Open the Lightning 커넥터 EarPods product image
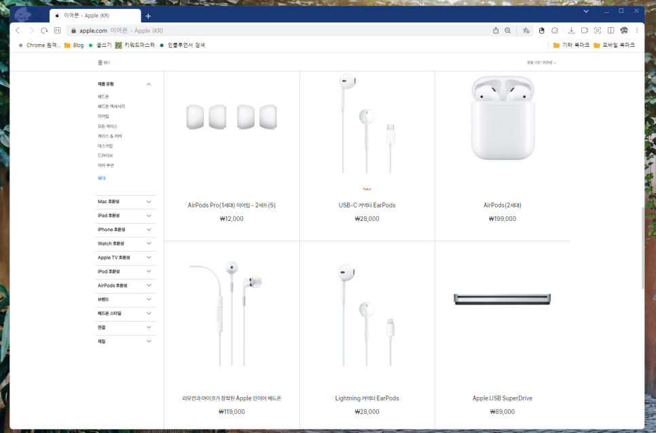 (367, 315)
